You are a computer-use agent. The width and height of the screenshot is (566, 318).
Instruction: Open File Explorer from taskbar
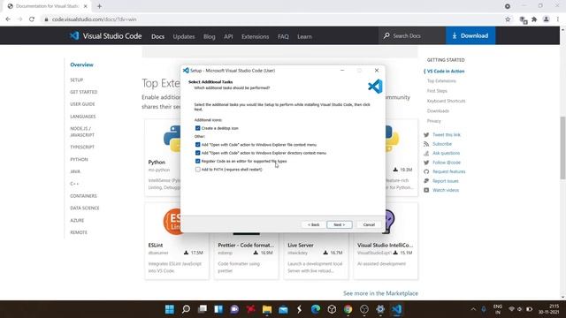tap(267, 309)
